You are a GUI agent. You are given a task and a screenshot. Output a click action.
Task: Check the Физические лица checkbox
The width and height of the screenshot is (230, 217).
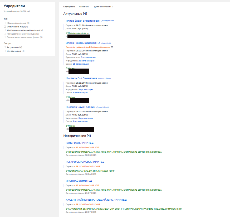pos(5,27)
